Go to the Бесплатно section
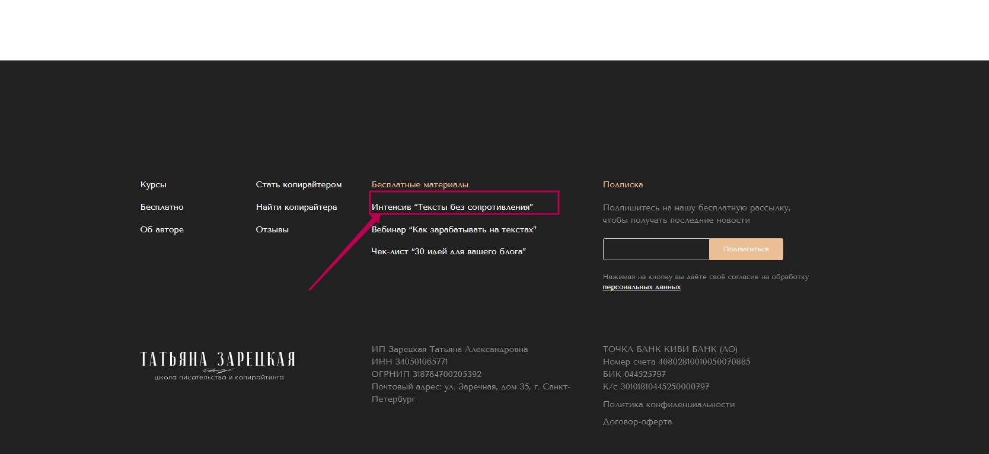989x454 pixels. (x=162, y=207)
